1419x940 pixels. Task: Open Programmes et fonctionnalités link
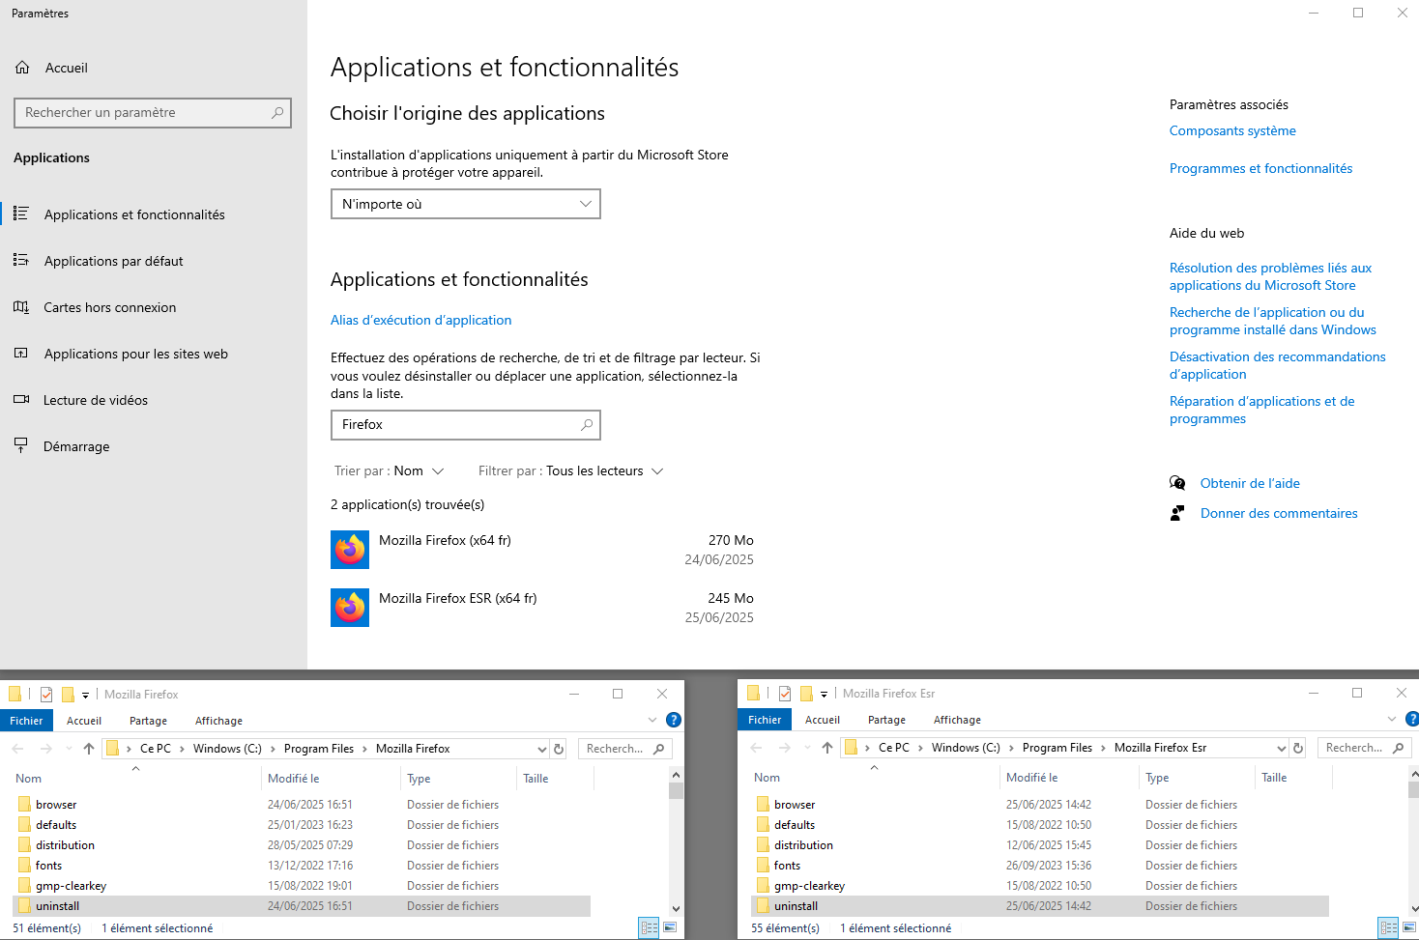click(1261, 168)
